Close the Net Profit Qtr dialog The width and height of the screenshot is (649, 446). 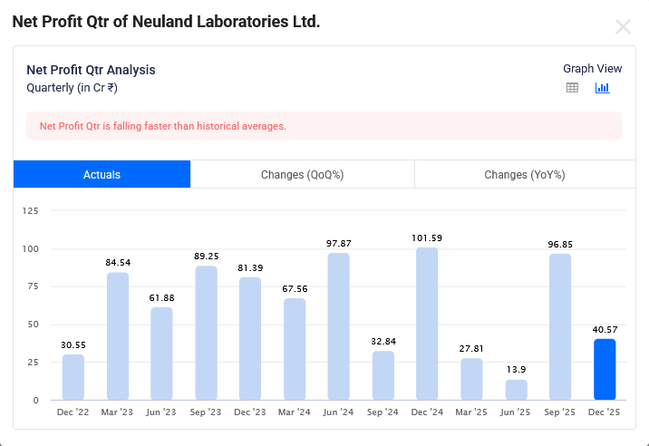623,27
